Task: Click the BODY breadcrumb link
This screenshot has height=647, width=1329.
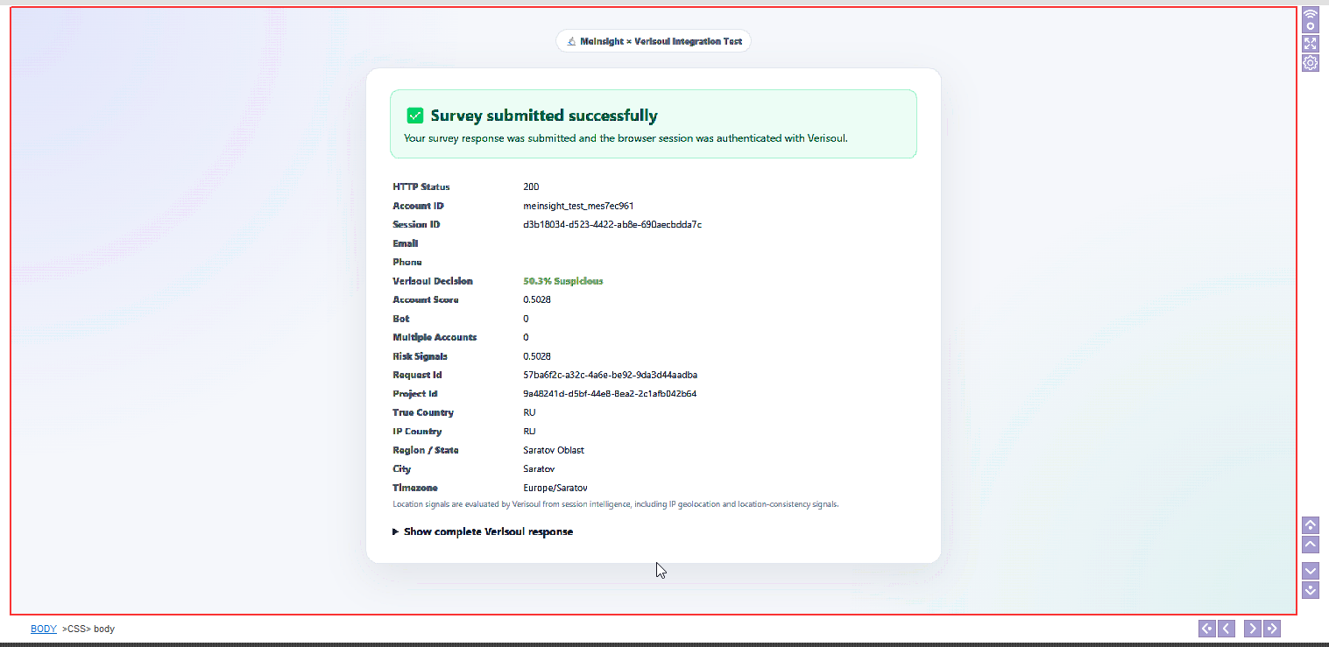Action: (x=44, y=629)
